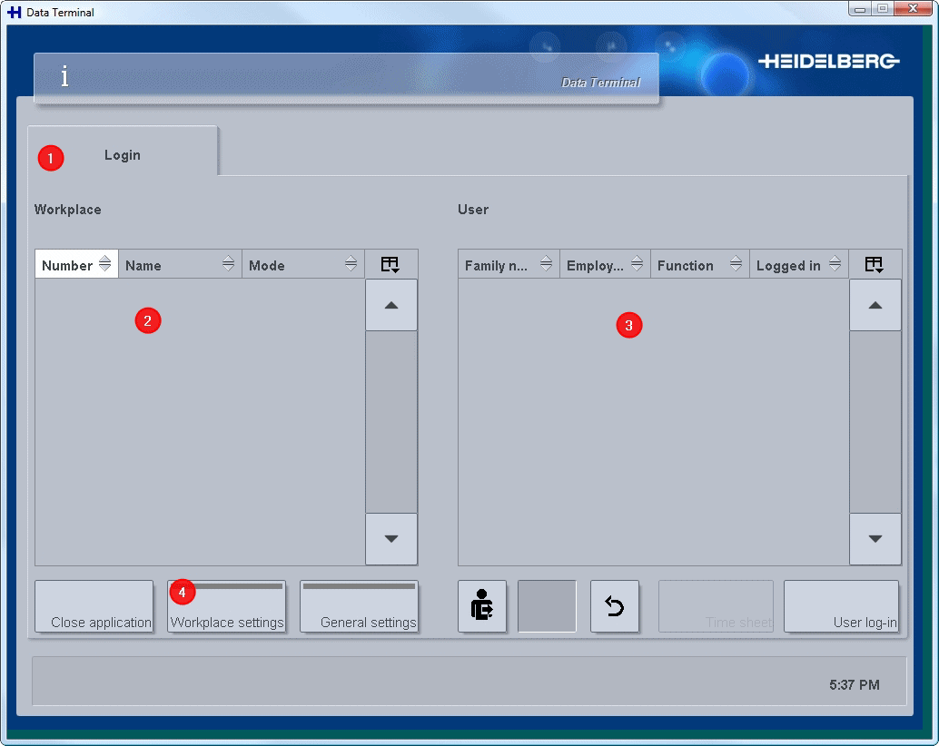Screen dimensions: 939x746
Task: Sort users by Function column header
Action: 686,265
